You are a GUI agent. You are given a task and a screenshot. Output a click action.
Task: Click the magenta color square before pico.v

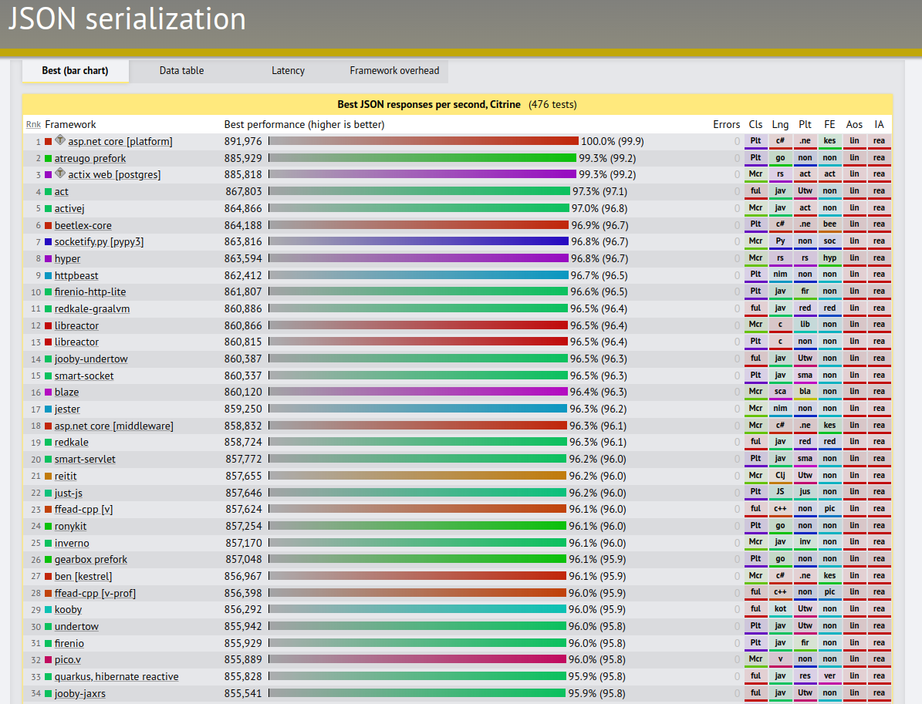click(x=49, y=659)
